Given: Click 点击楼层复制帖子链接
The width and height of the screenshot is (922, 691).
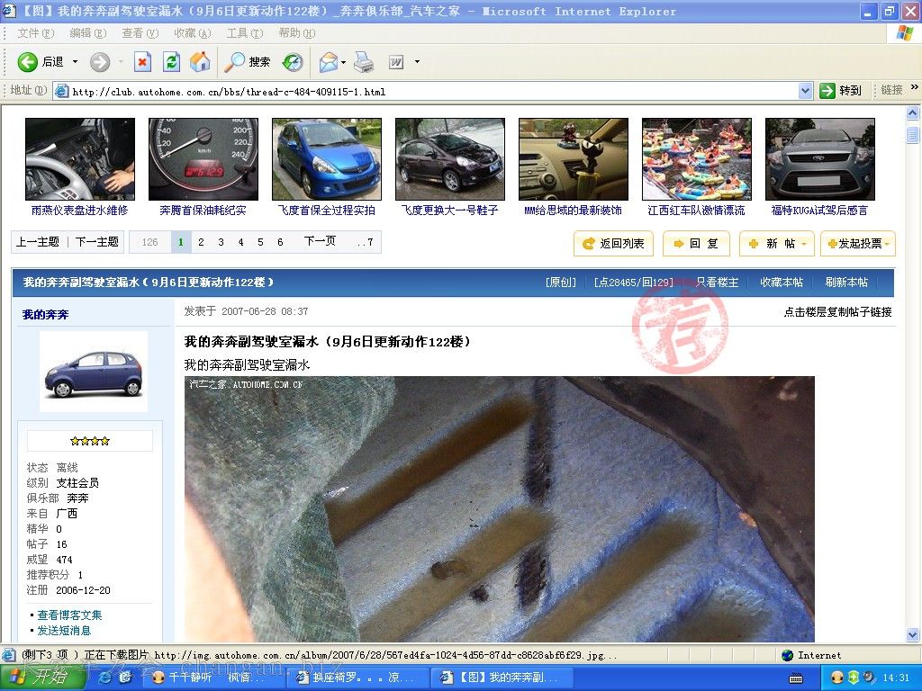Looking at the screenshot, I should click(x=838, y=312).
